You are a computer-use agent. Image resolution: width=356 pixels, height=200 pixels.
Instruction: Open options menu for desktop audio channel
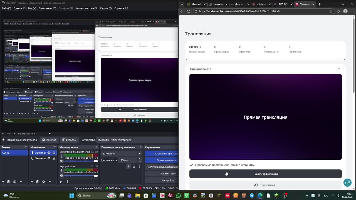61,171
